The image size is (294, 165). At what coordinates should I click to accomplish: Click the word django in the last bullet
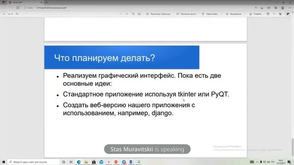(x=161, y=113)
